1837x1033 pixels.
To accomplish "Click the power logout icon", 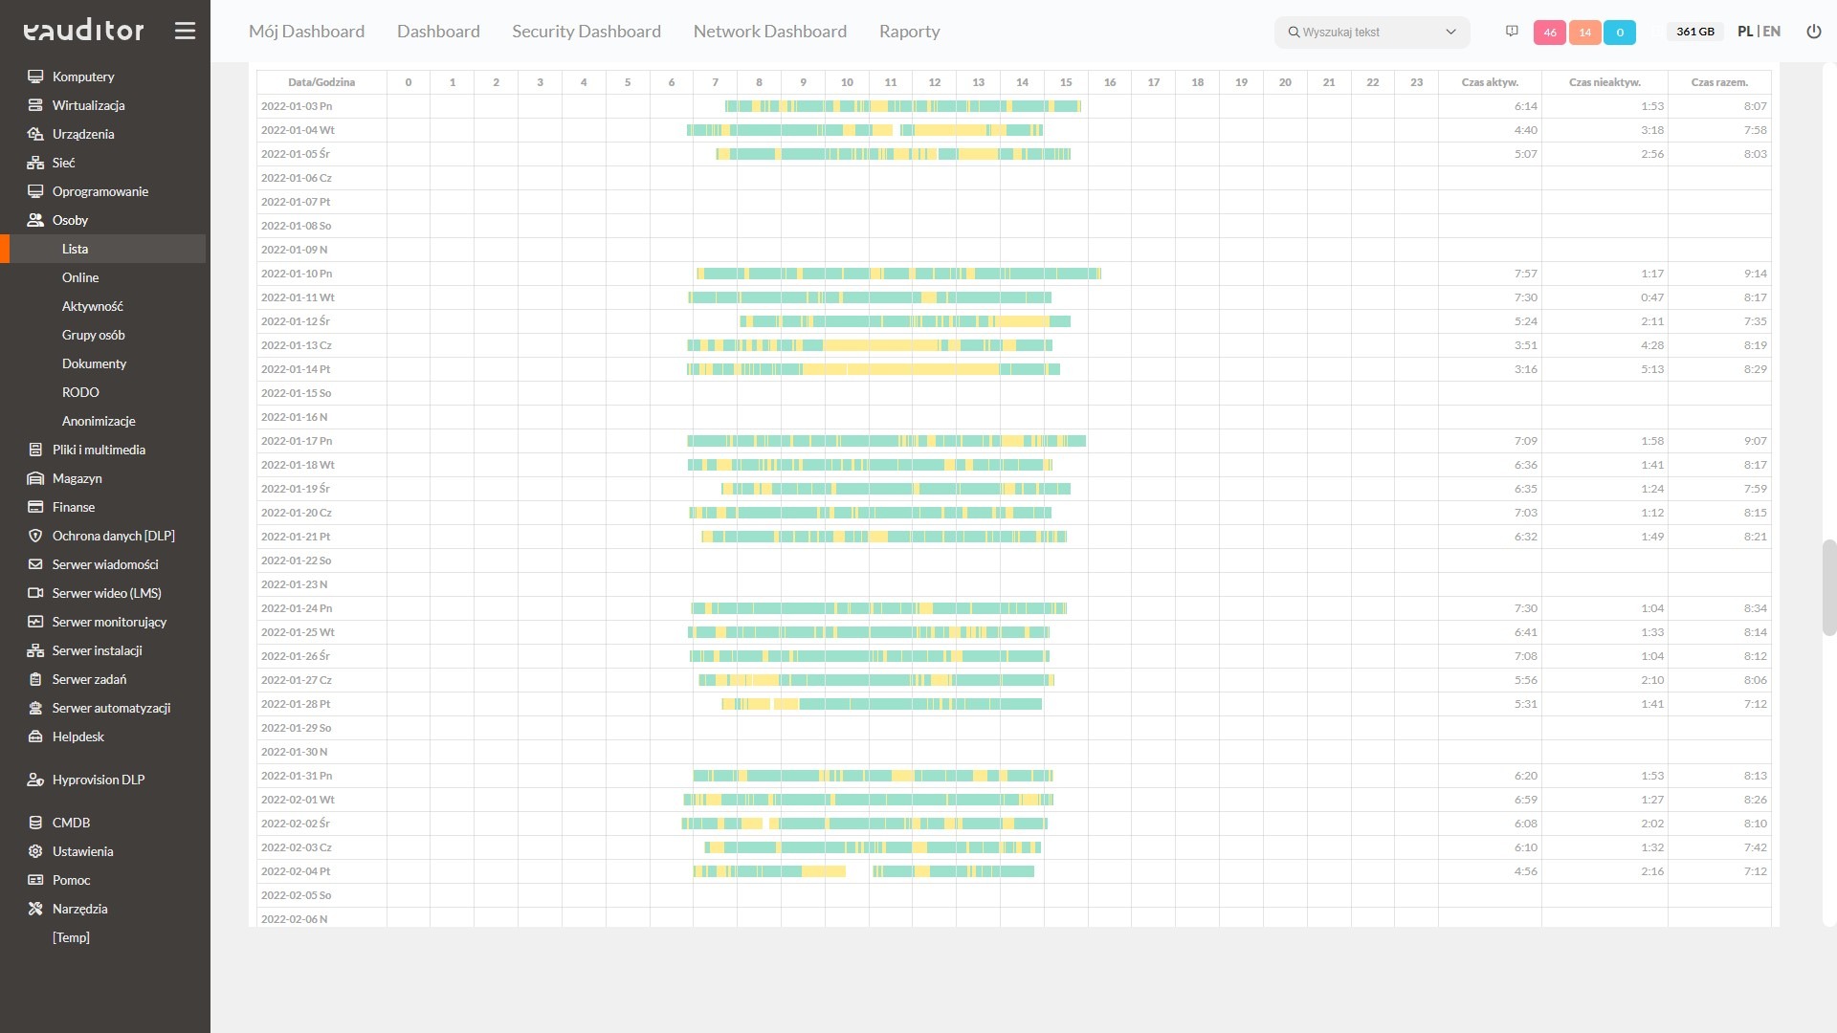I will pyautogui.click(x=1813, y=32).
